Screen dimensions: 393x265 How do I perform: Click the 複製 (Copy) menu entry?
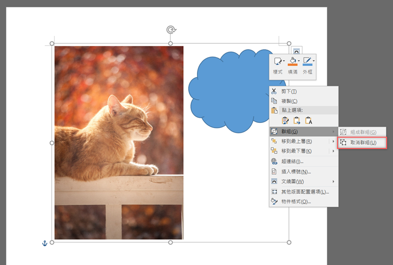click(289, 101)
